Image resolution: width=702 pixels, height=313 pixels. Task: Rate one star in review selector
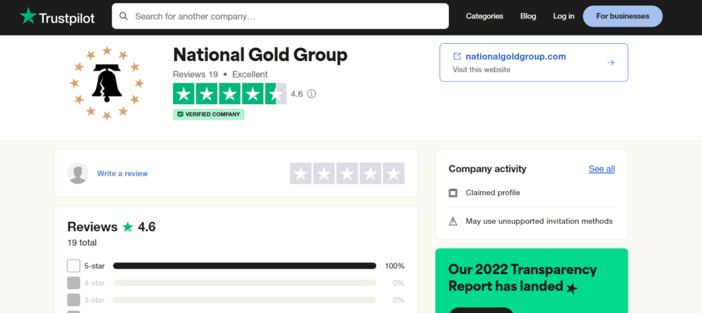tap(301, 173)
